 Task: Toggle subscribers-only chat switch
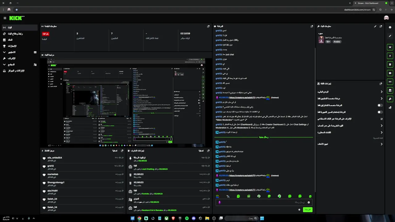380,105
